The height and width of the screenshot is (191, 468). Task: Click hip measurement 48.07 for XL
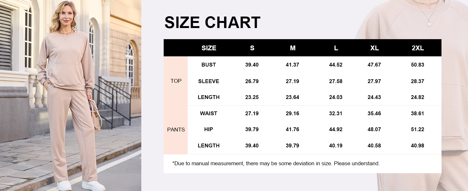(x=374, y=129)
